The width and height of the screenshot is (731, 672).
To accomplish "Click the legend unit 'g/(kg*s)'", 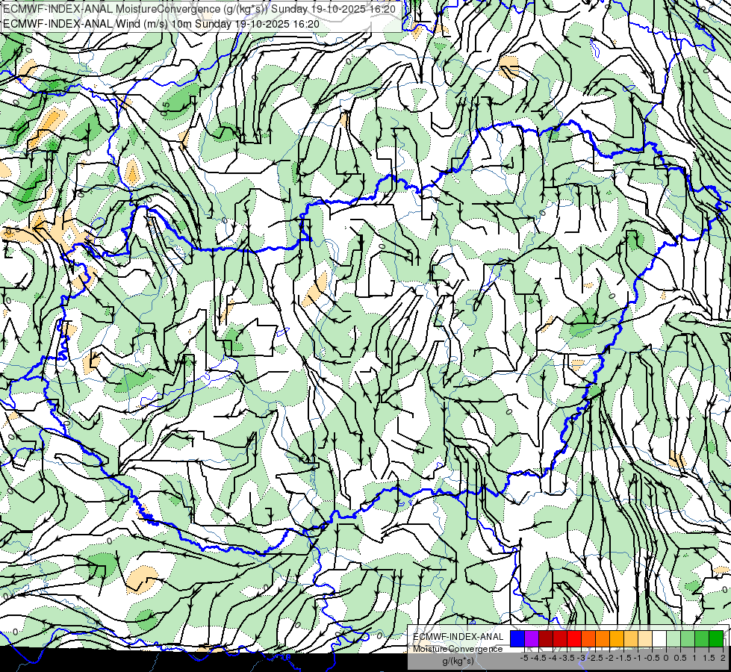I will pyautogui.click(x=458, y=662).
